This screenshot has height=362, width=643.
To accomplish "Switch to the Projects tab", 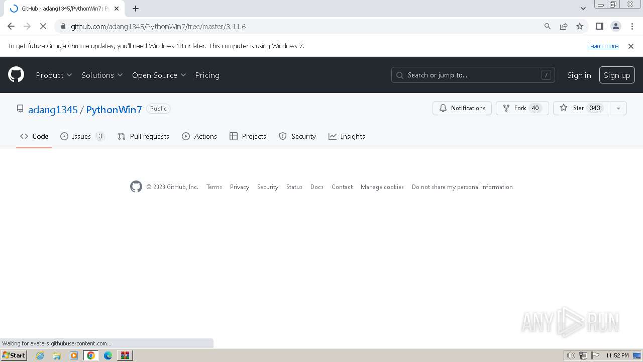I will coord(248,136).
